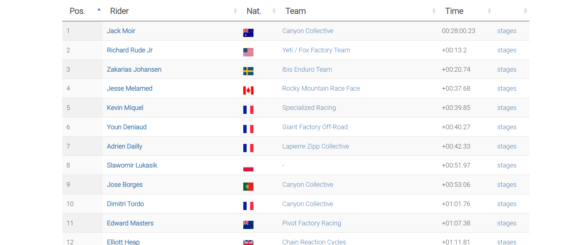Click the New Zealand flag for Edward Masters

[248, 225]
